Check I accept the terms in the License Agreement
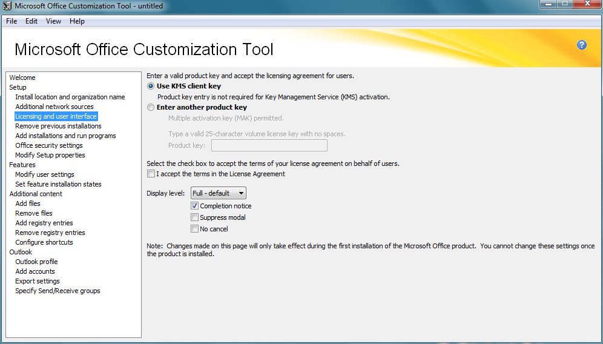The width and height of the screenshot is (603, 344). click(151, 174)
